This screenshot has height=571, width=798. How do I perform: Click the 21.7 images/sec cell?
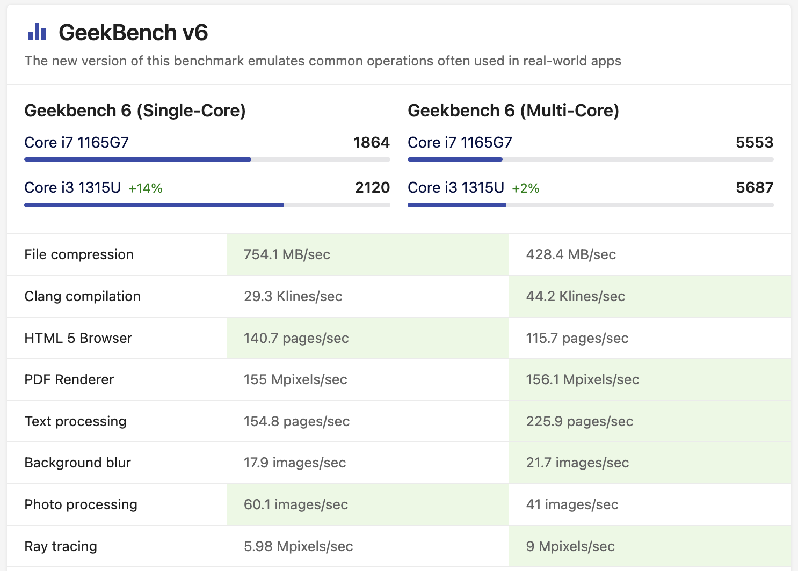tap(650, 463)
